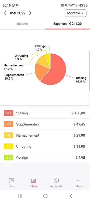The height and width of the screenshot is (202, 90).
Task: Open Harnachement expense row
Action: coord(45,135)
